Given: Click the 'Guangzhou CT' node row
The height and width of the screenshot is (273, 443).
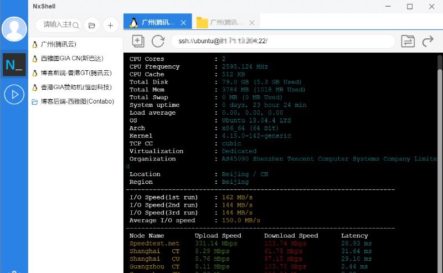Looking at the screenshot, I should click(154, 266).
